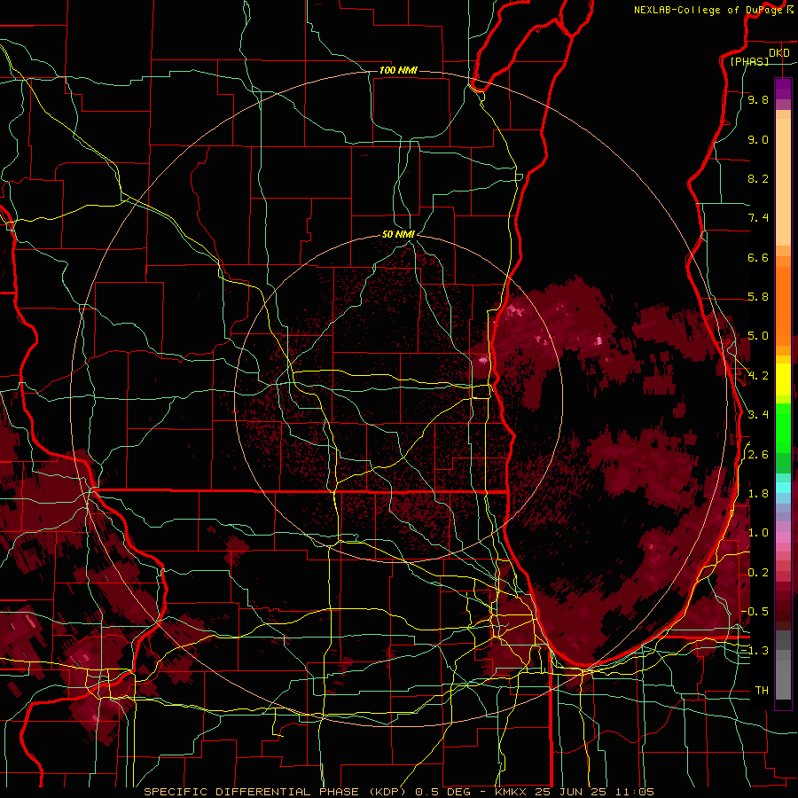Click the 2.6 scale value
The height and width of the screenshot is (798, 798).
coord(758,455)
